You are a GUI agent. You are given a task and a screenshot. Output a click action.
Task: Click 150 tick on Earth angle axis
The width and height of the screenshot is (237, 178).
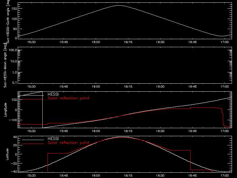(14, 9)
